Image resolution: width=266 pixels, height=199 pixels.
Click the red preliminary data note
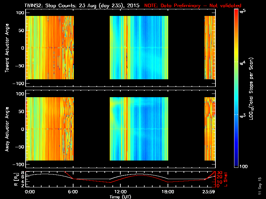193,6
